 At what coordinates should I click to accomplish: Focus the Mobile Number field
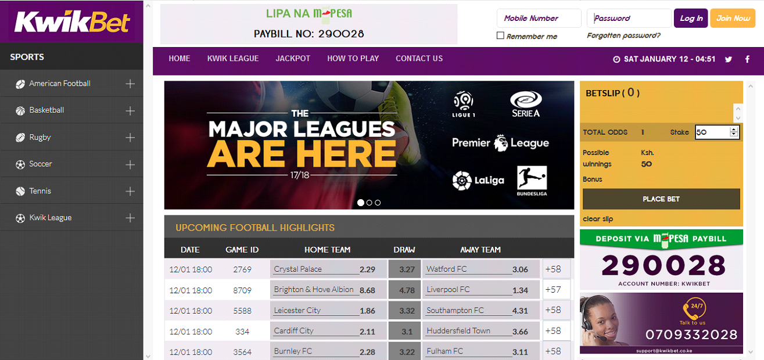pyautogui.click(x=539, y=18)
